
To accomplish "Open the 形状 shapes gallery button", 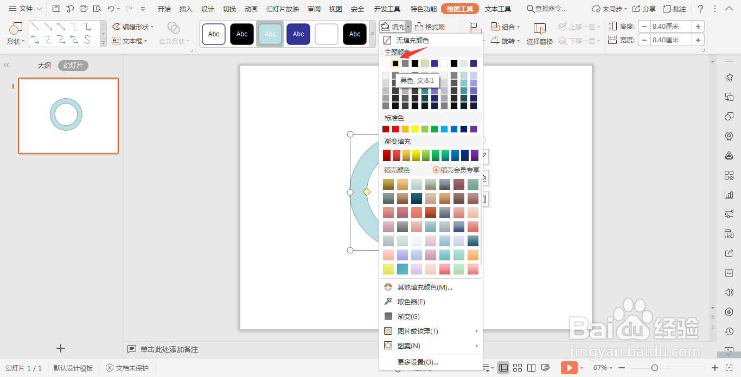I will click(16, 34).
